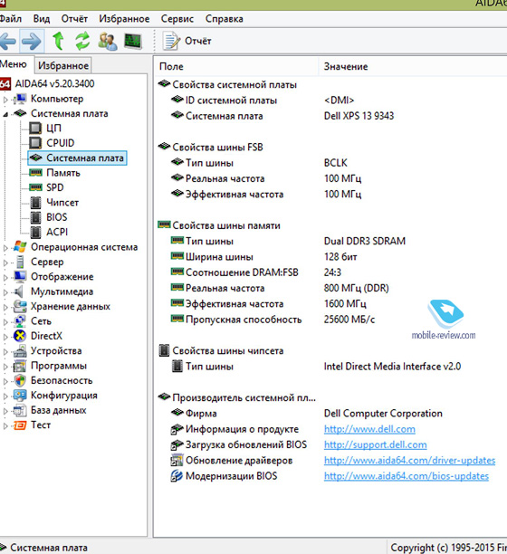
Task: Select AIDA64 v5.20.3400 root node
Action: click(54, 84)
